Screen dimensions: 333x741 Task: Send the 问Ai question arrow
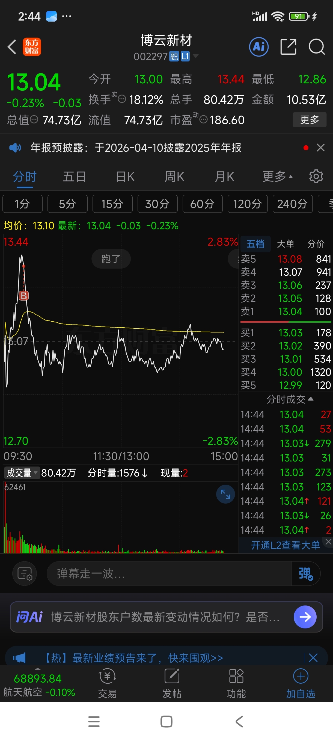point(305,617)
